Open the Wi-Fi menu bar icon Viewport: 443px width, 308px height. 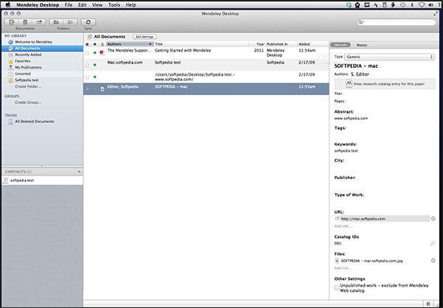[x=422, y=5]
